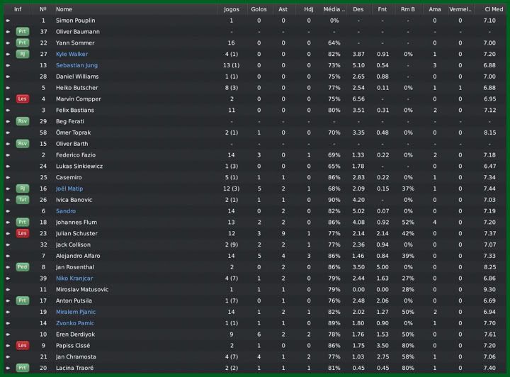
Task: Click the Nome column header
Action: (x=64, y=9)
